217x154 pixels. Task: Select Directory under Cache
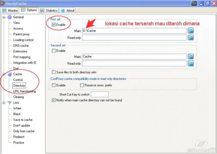19,86
